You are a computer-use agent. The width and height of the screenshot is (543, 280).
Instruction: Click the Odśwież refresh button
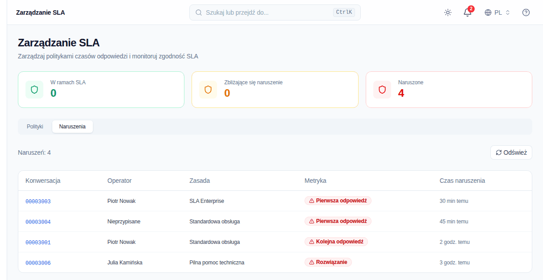click(511, 152)
